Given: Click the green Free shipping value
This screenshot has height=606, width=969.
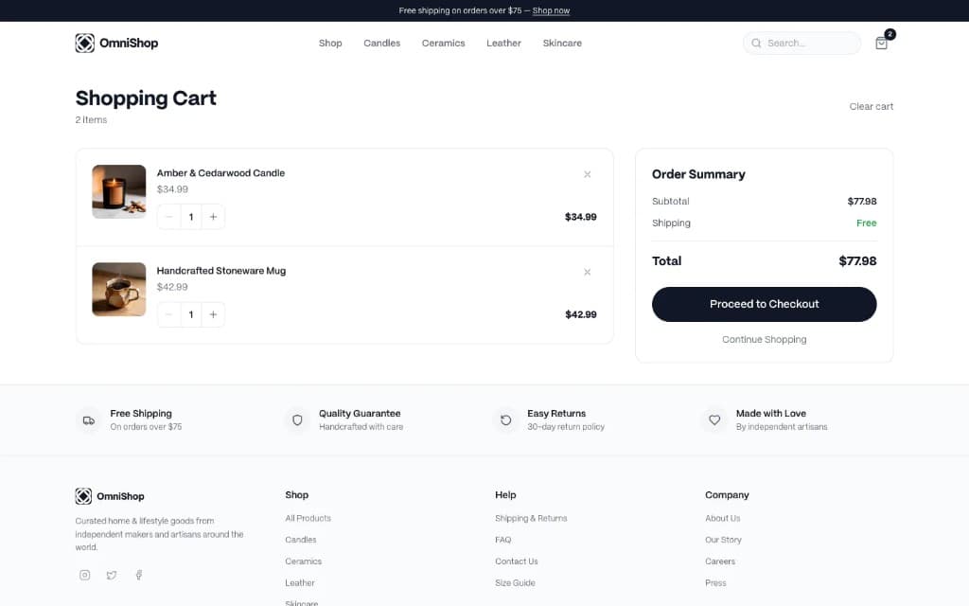Looking at the screenshot, I should pyautogui.click(x=866, y=223).
